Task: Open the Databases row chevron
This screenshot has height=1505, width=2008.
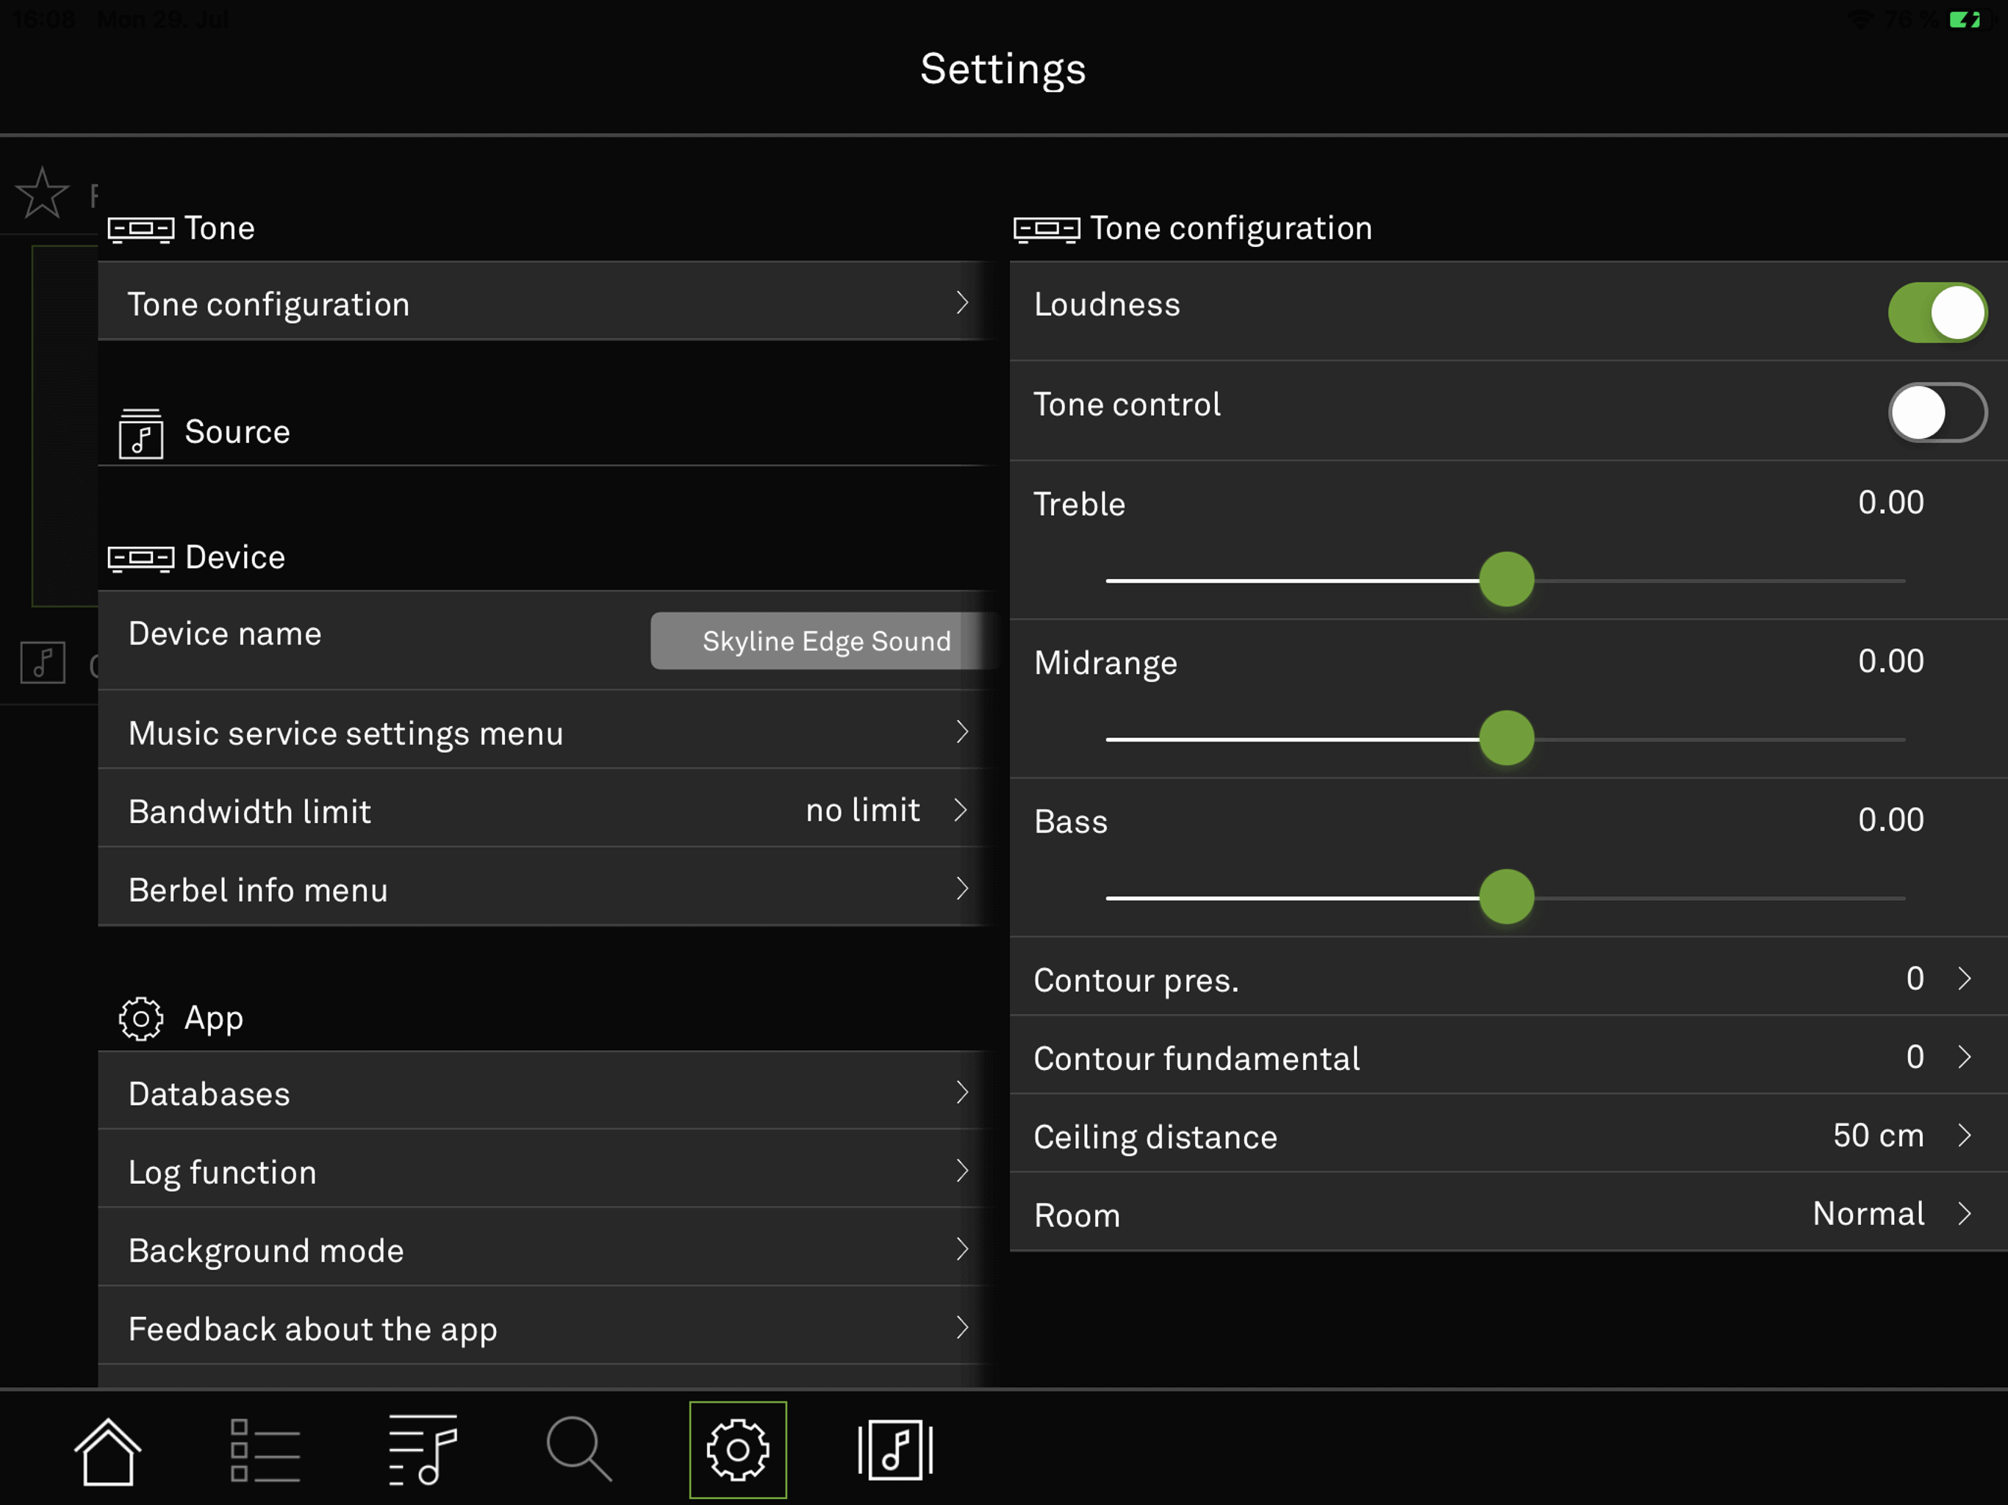Action: click(x=962, y=1092)
